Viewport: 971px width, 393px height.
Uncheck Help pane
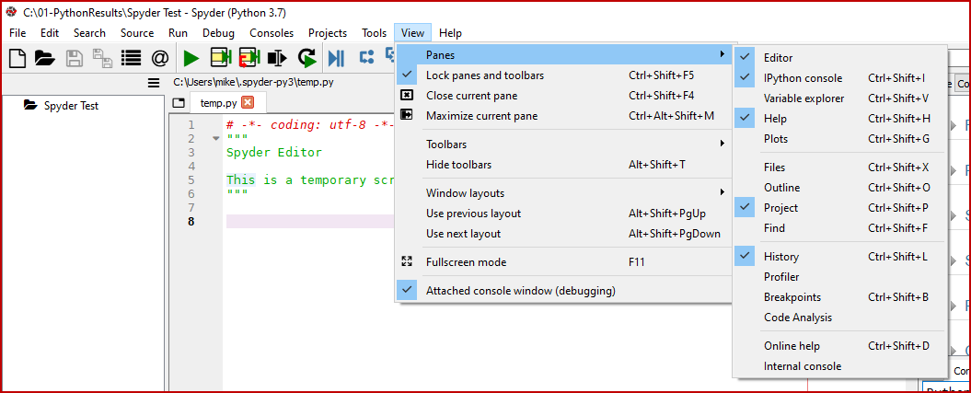[x=839, y=118]
